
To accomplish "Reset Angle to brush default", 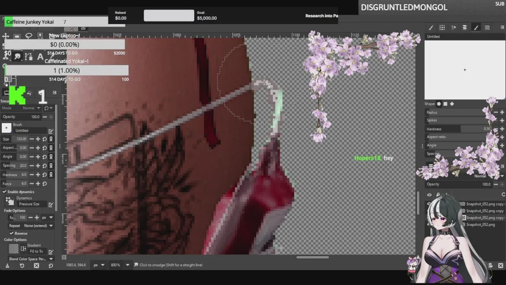I will (x=44, y=157).
